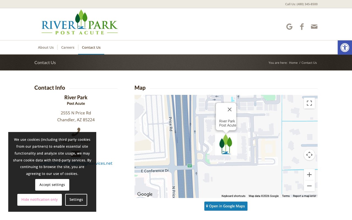The height and width of the screenshot is (220, 352).
Task: Click Hide notification only button
Action: (40, 200)
